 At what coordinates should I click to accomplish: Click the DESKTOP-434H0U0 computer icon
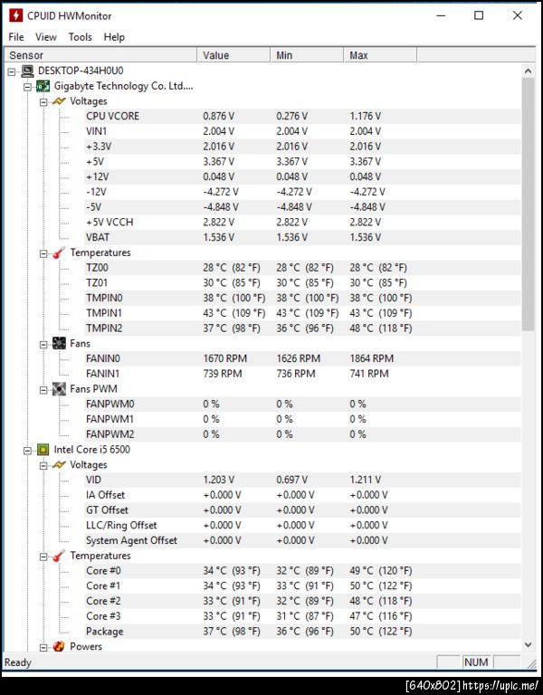[27, 71]
